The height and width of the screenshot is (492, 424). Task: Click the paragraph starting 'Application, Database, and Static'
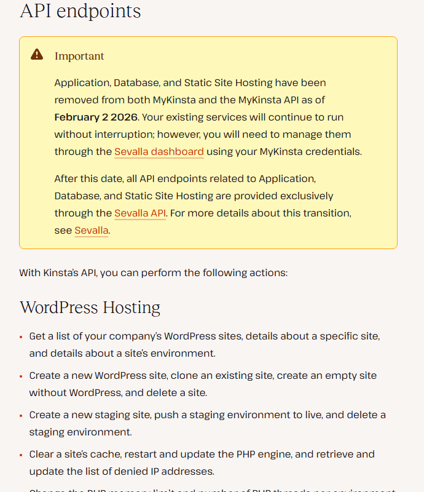tap(208, 117)
